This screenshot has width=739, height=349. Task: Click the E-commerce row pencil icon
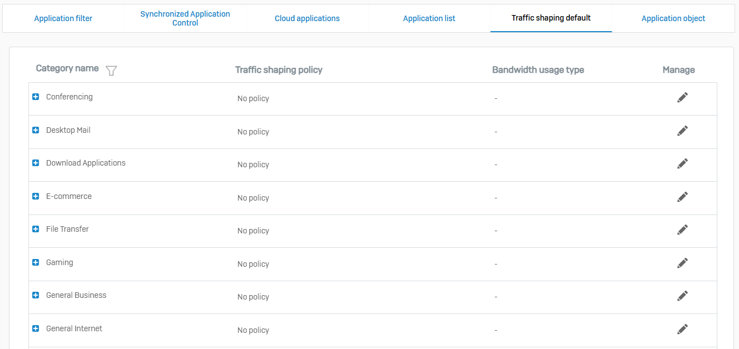[x=682, y=197]
